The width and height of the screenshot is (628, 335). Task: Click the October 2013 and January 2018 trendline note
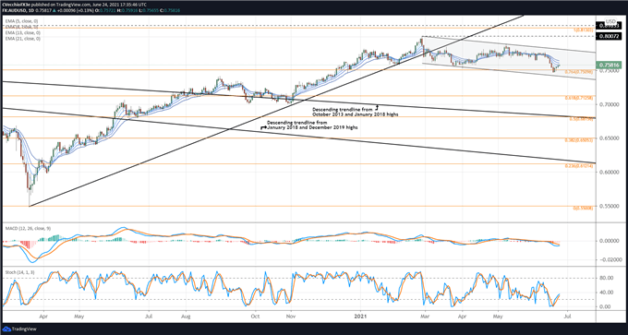click(355, 112)
